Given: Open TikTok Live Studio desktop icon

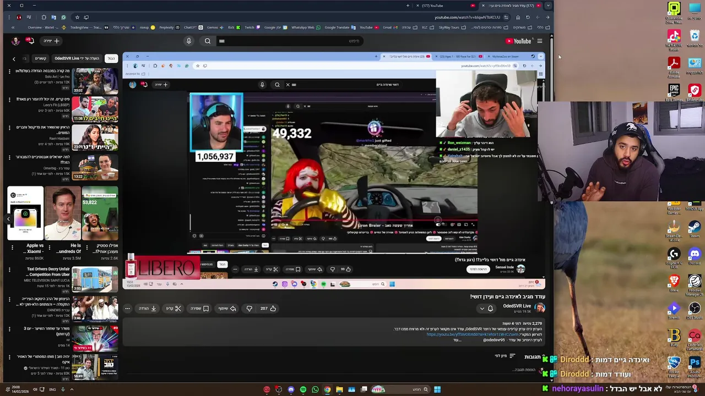Looking at the screenshot, I should click(x=674, y=38).
